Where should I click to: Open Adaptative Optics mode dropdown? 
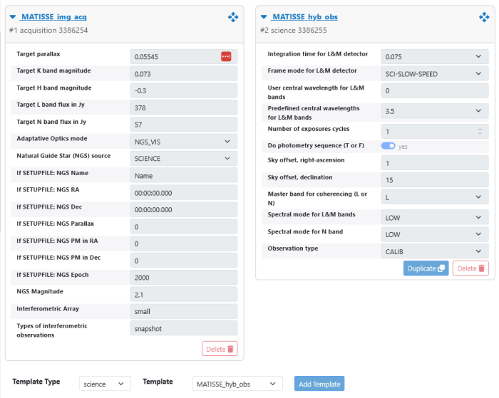(184, 142)
